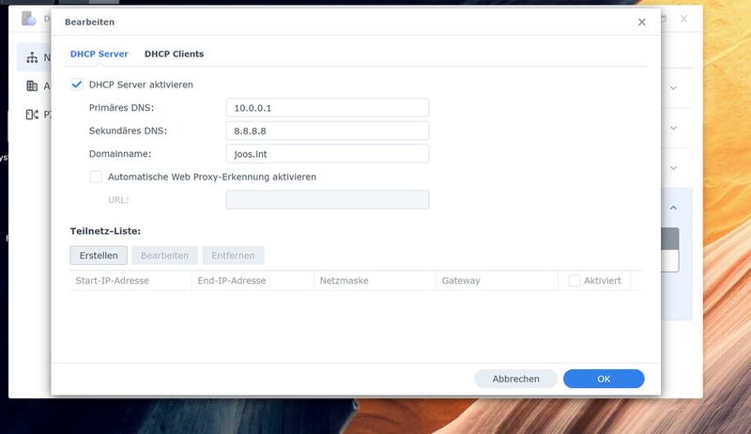This screenshot has width=751, height=434.
Task: Switch to the DHCP Server tab
Action: pos(100,54)
